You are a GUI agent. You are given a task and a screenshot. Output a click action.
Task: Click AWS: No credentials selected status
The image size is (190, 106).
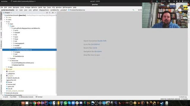(170, 99)
